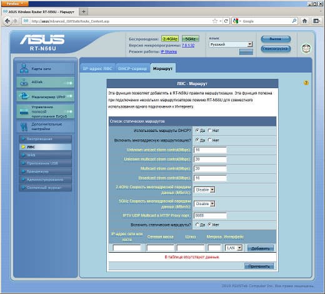
Task: Open the Приложение USB submenu item
Action: click(x=46, y=163)
